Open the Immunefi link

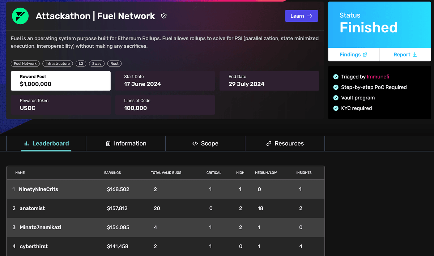pyautogui.click(x=378, y=77)
